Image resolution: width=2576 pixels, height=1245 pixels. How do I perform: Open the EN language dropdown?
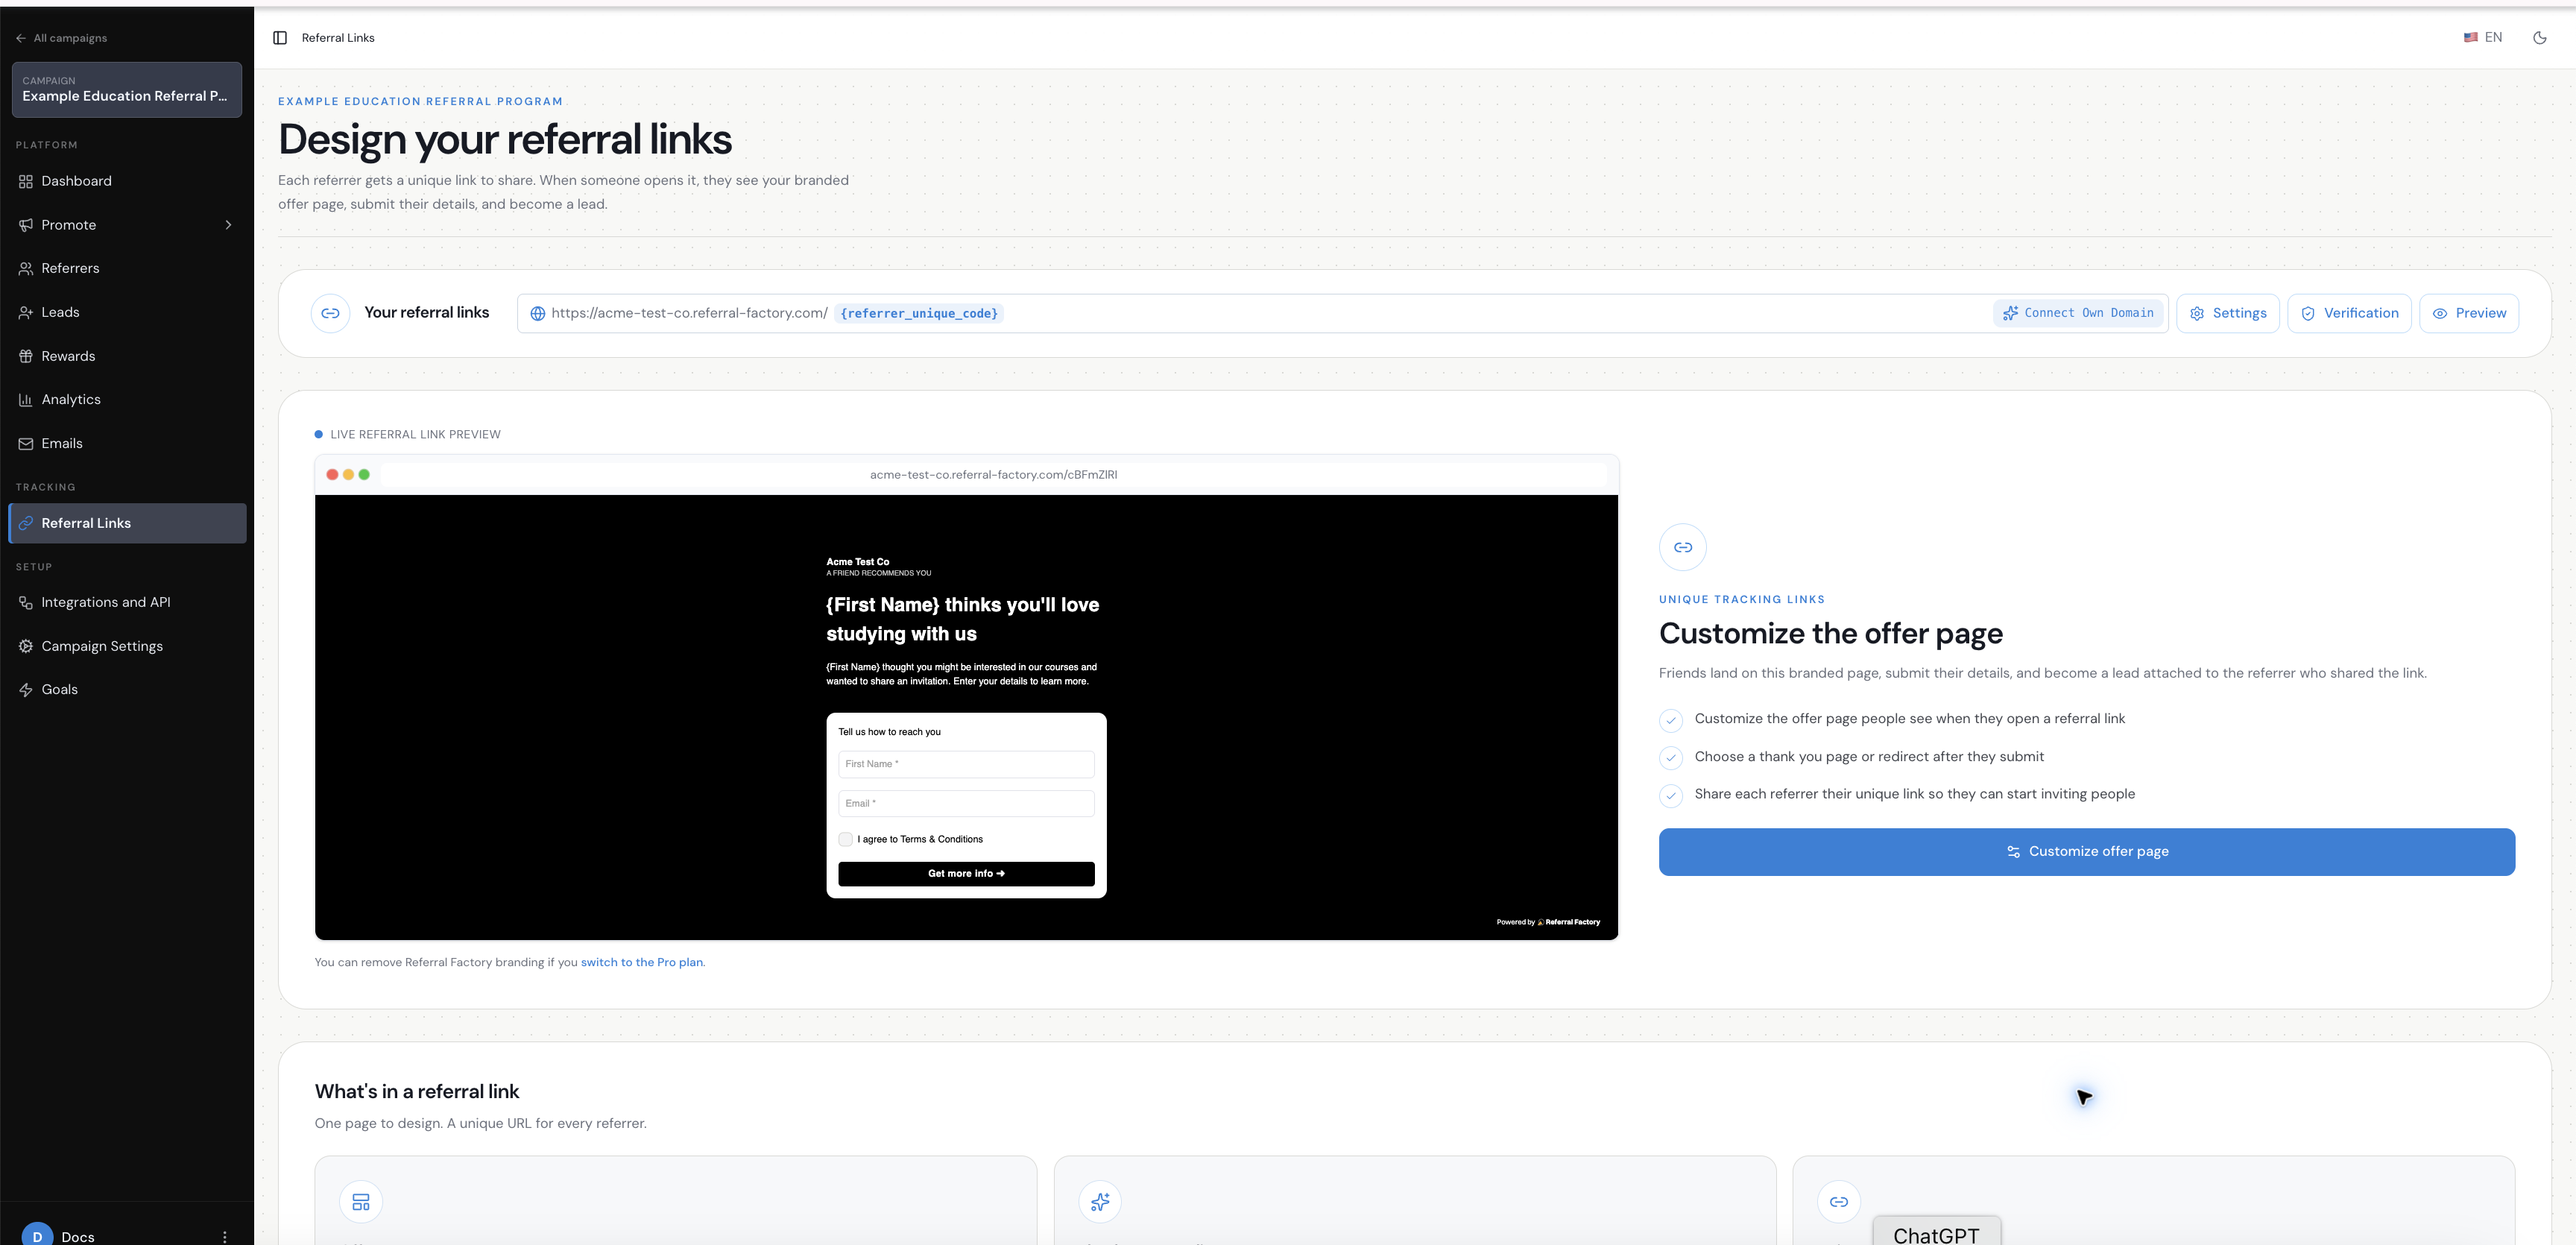pos(2483,38)
